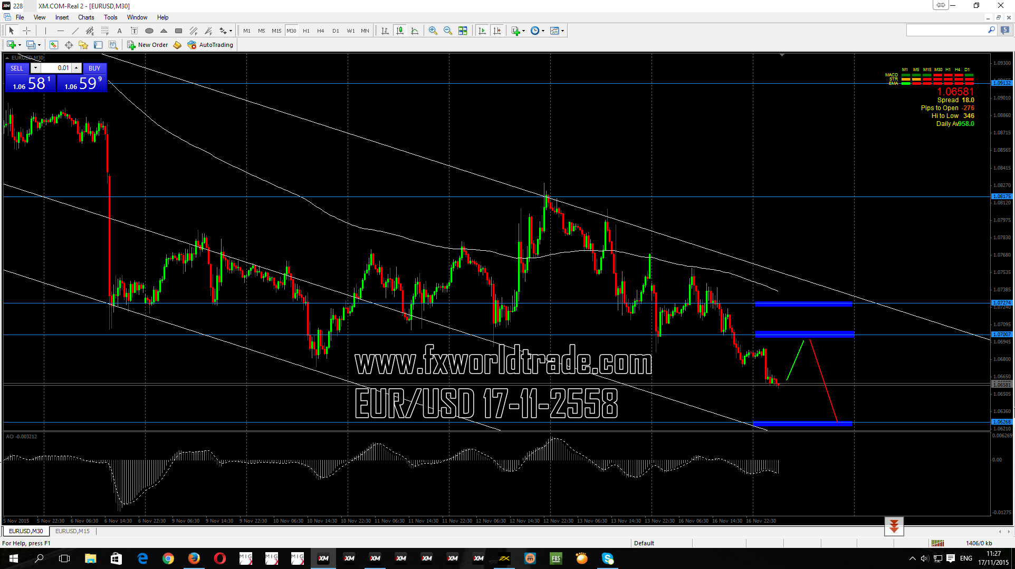Open Firefox from the taskbar
The height and width of the screenshot is (569, 1015).
[x=194, y=558]
